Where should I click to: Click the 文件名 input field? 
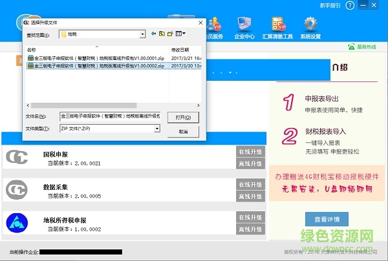pos(110,116)
